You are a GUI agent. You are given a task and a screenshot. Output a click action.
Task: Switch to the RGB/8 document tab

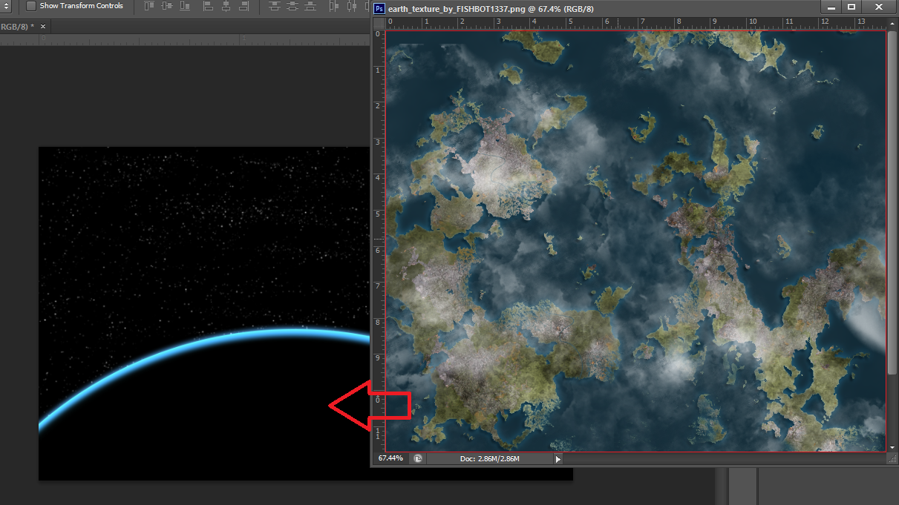point(15,26)
